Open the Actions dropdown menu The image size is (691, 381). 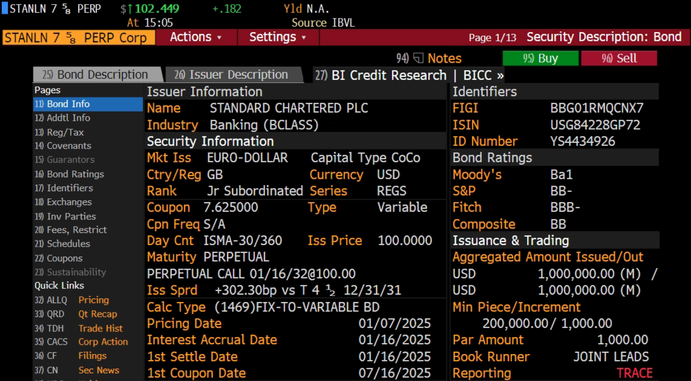coord(196,37)
